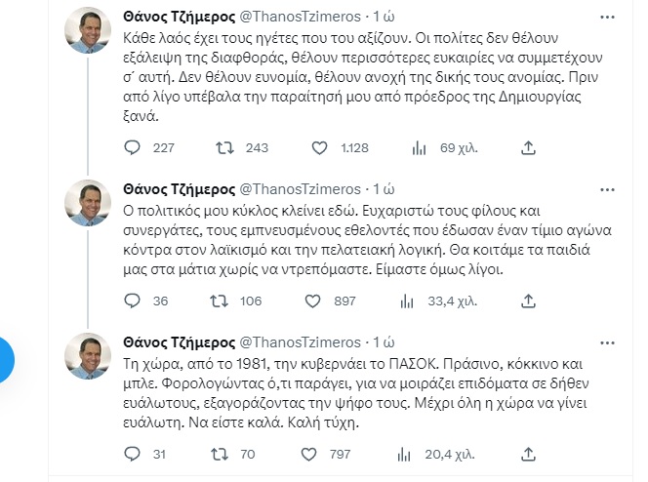This screenshot has height=482, width=648.
Task: Share the third tweet about ΠΑΣΟΚ
Action: coord(528,453)
